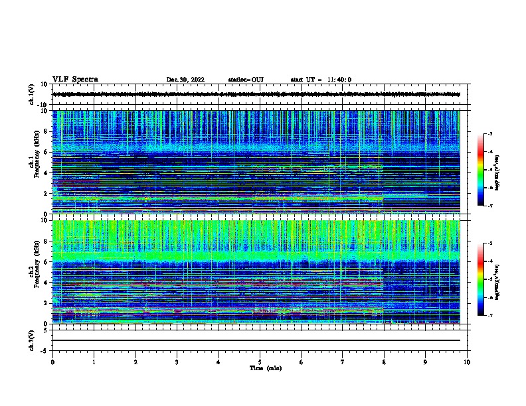This screenshot has width=526, height=406.
Task: Click time axis tick label 1
Action: [94, 362]
